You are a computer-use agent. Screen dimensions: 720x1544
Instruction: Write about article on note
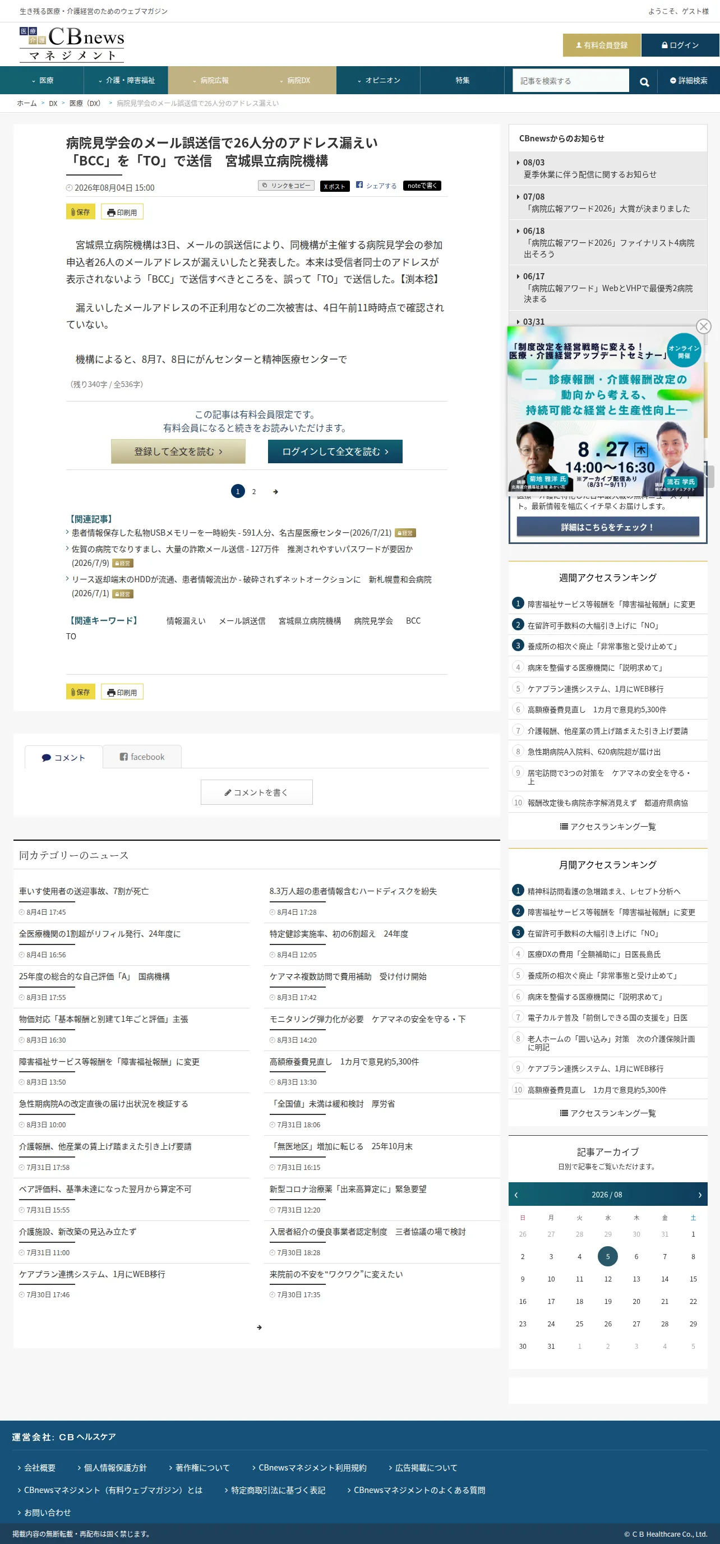click(x=422, y=186)
